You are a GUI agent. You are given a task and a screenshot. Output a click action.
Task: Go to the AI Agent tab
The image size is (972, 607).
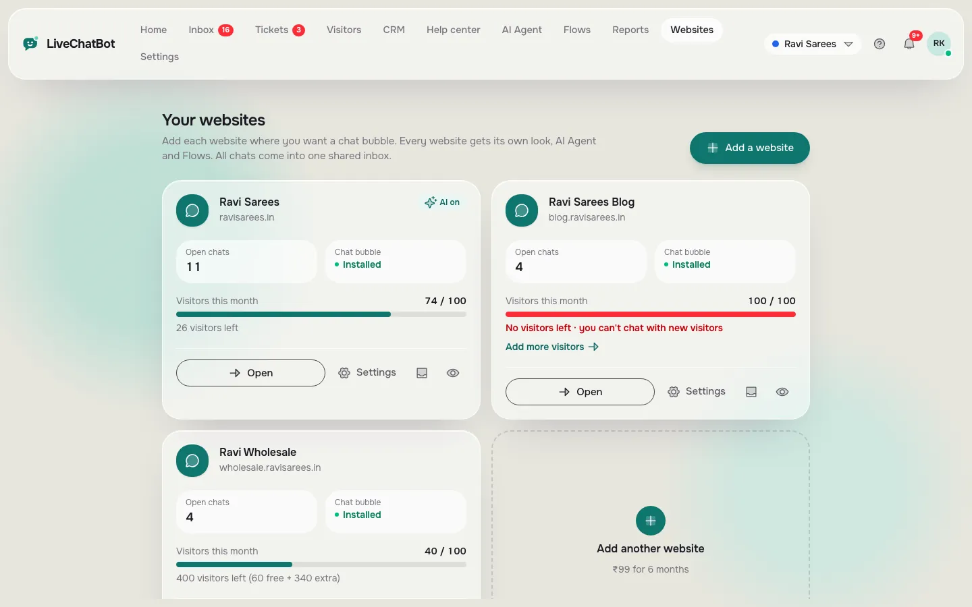tap(522, 30)
